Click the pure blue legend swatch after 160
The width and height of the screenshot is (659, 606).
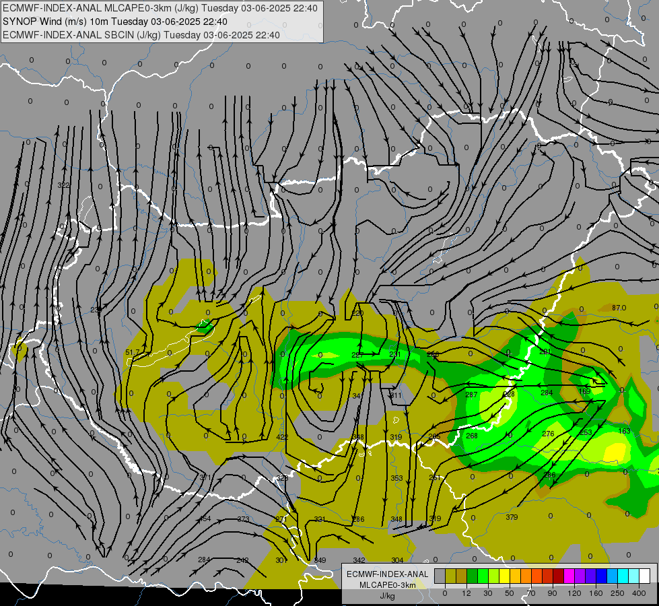tap(601, 576)
